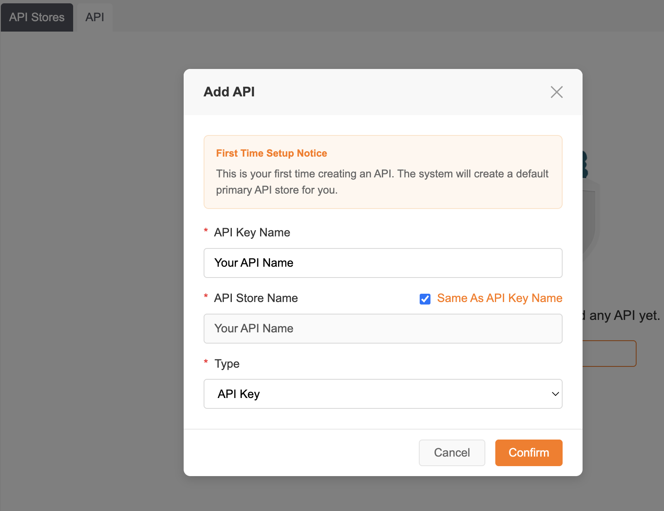Image resolution: width=664 pixels, height=511 pixels.
Task: Select the disabled API Store Name field
Action: click(383, 329)
